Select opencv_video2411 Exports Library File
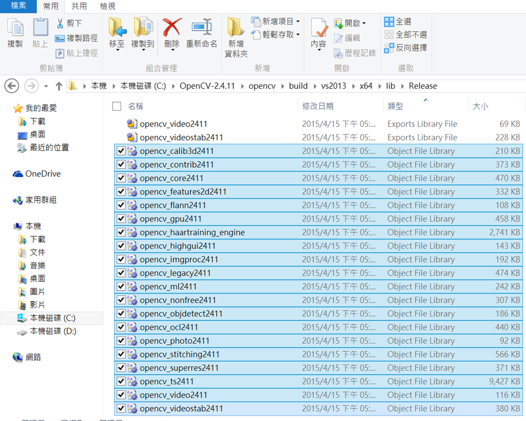 (x=318, y=124)
